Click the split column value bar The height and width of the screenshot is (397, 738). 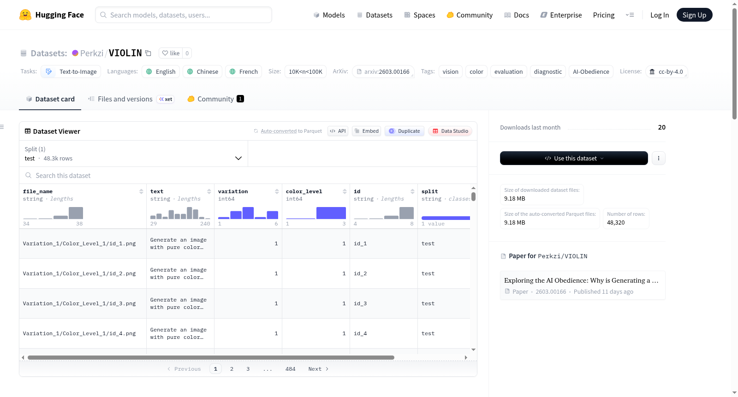pos(446,218)
